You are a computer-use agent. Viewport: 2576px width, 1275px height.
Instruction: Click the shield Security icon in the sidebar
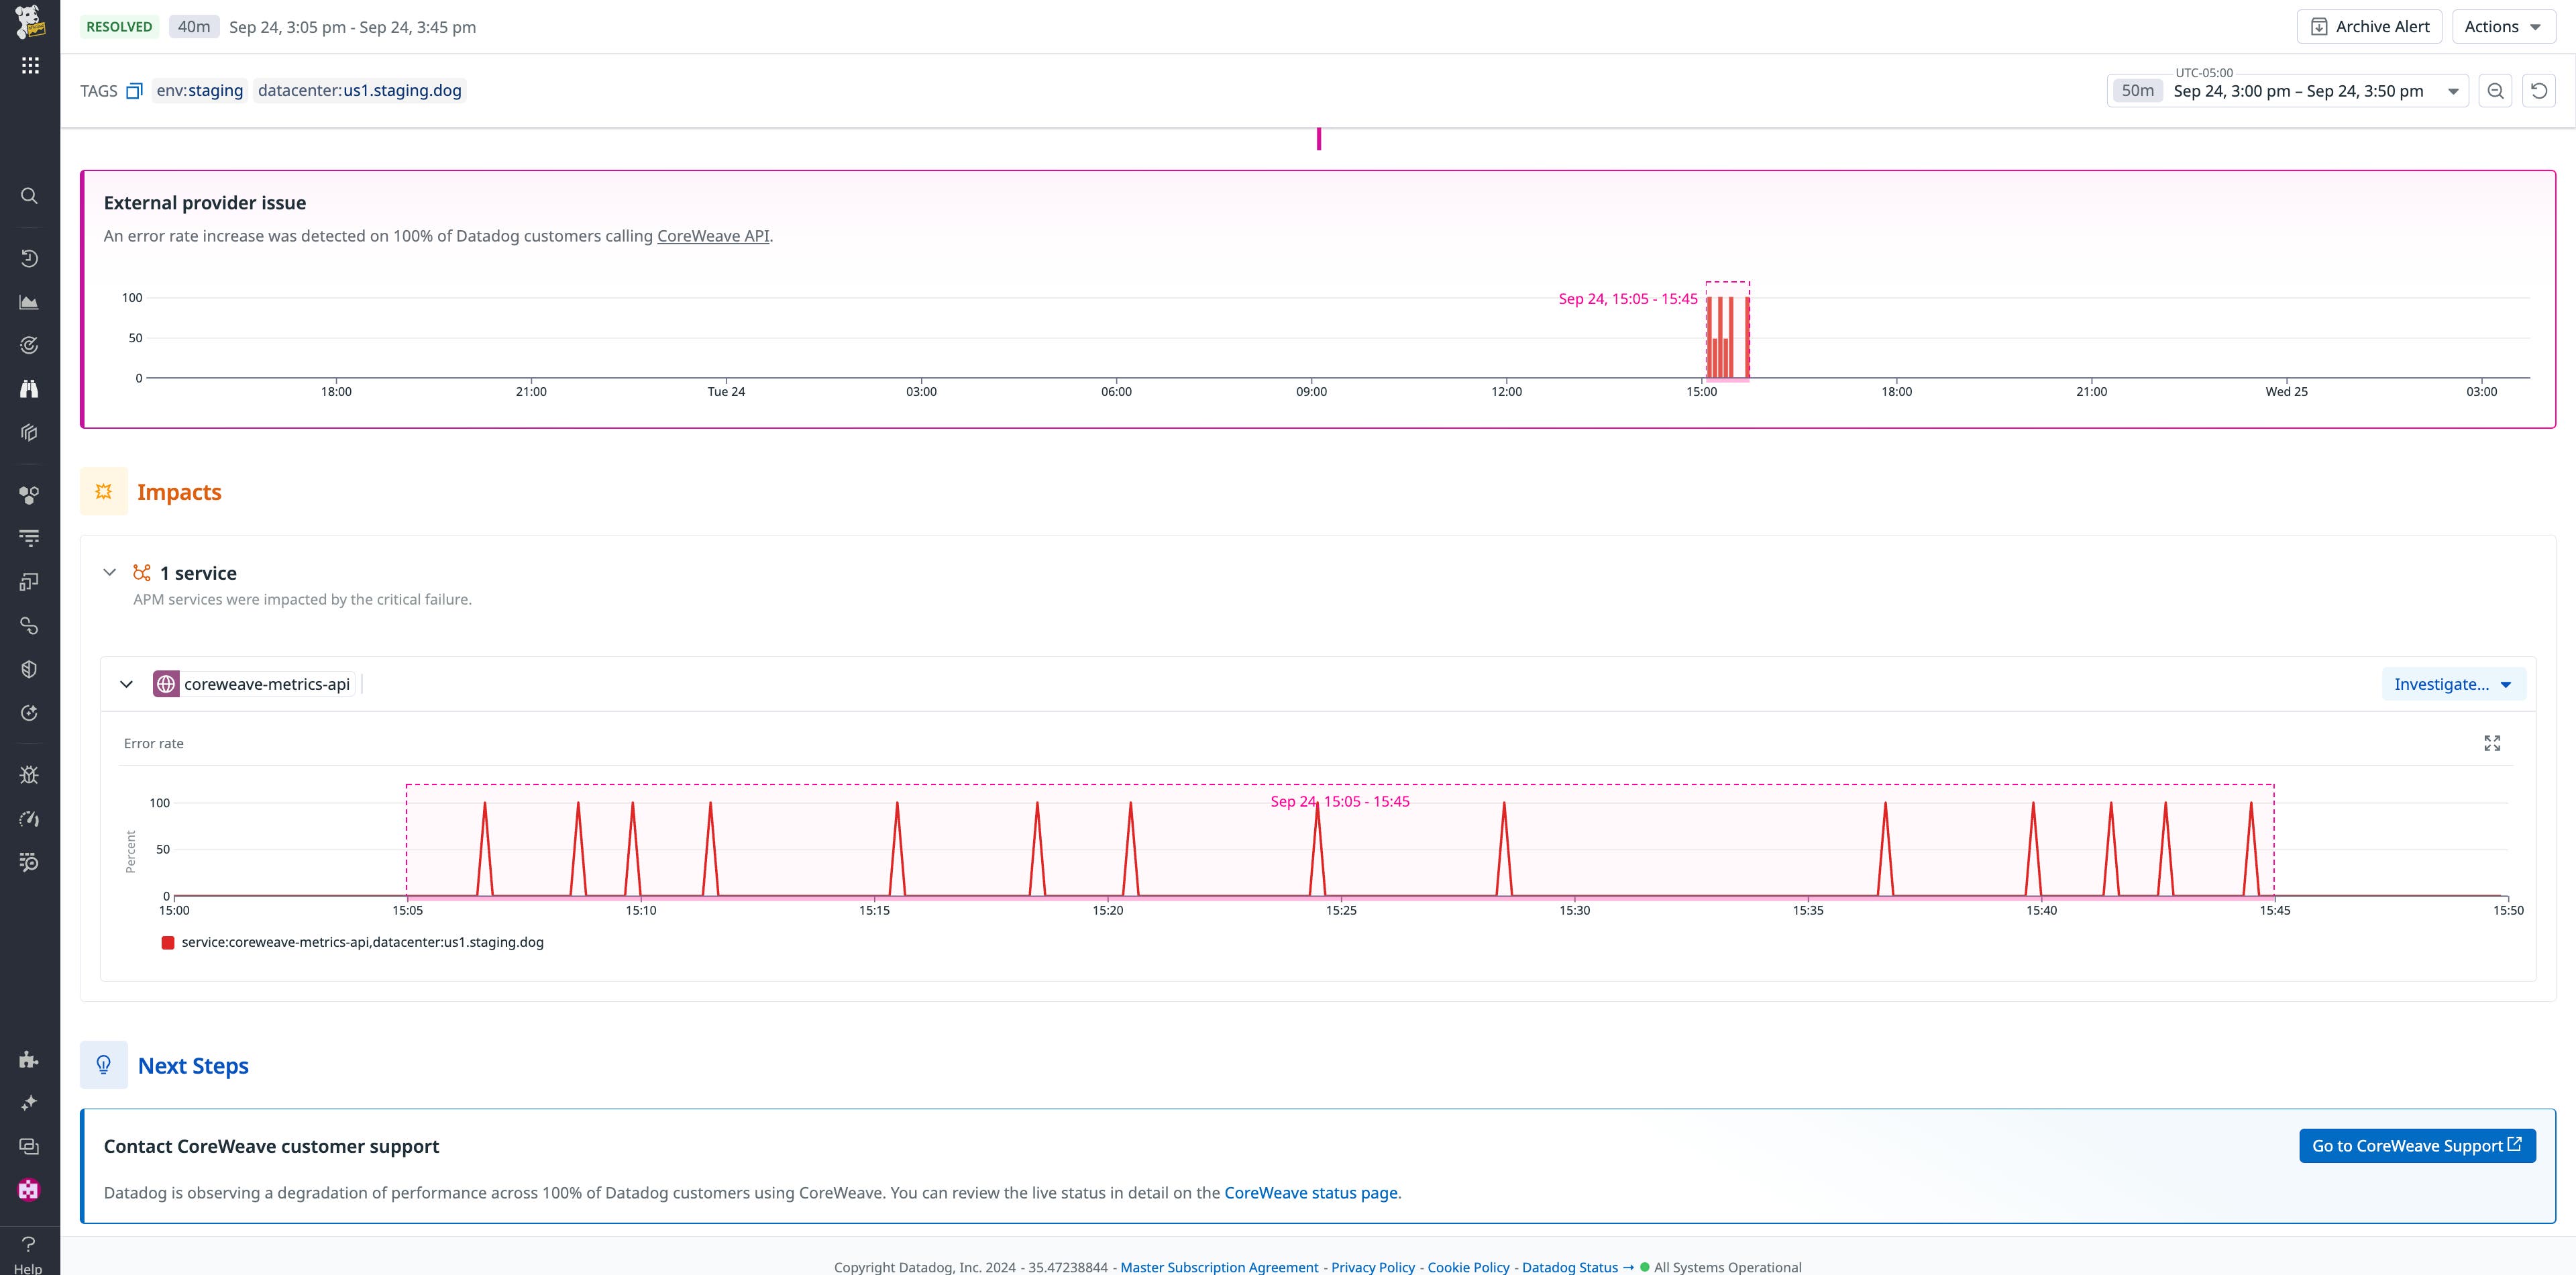(x=29, y=669)
